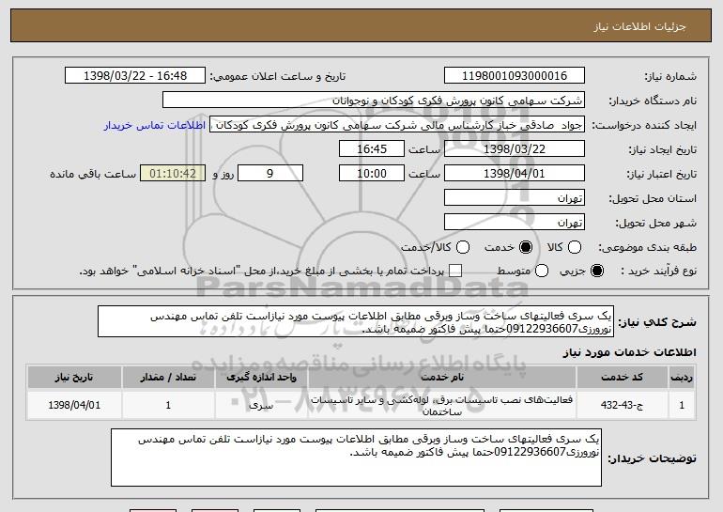The height and width of the screenshot is (512, 723).
Task: Choose the جزیی purchase process option
Action: click(596, 271)
